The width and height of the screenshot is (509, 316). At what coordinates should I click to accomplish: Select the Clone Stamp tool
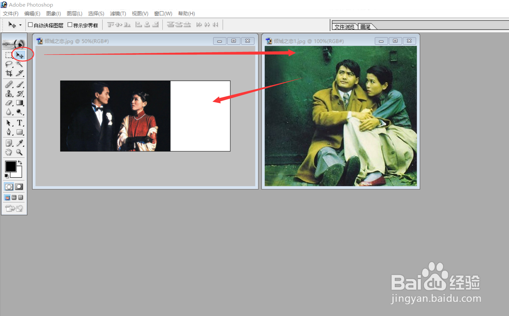pos(9,93)
